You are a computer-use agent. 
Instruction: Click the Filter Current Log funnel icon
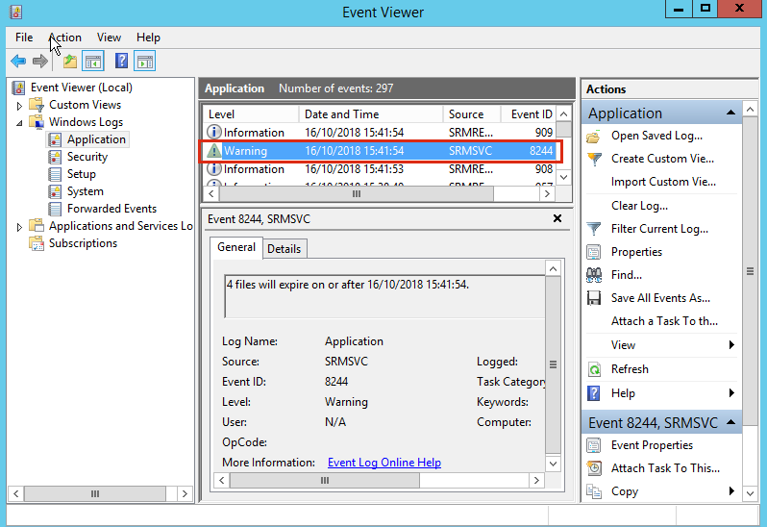click(594, 229)
